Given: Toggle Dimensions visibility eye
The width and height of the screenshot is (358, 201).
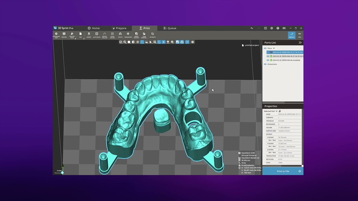Looking at the screenshot, I should [x=265, y=64].
